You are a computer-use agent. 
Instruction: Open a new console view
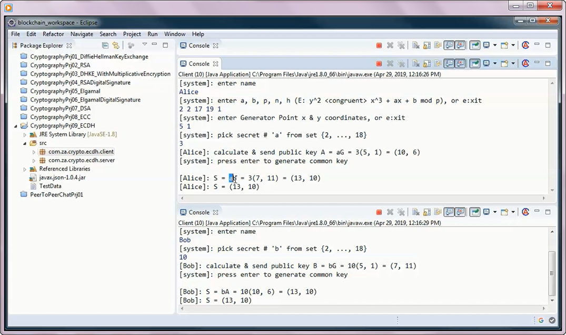click(x=503, y=64)
